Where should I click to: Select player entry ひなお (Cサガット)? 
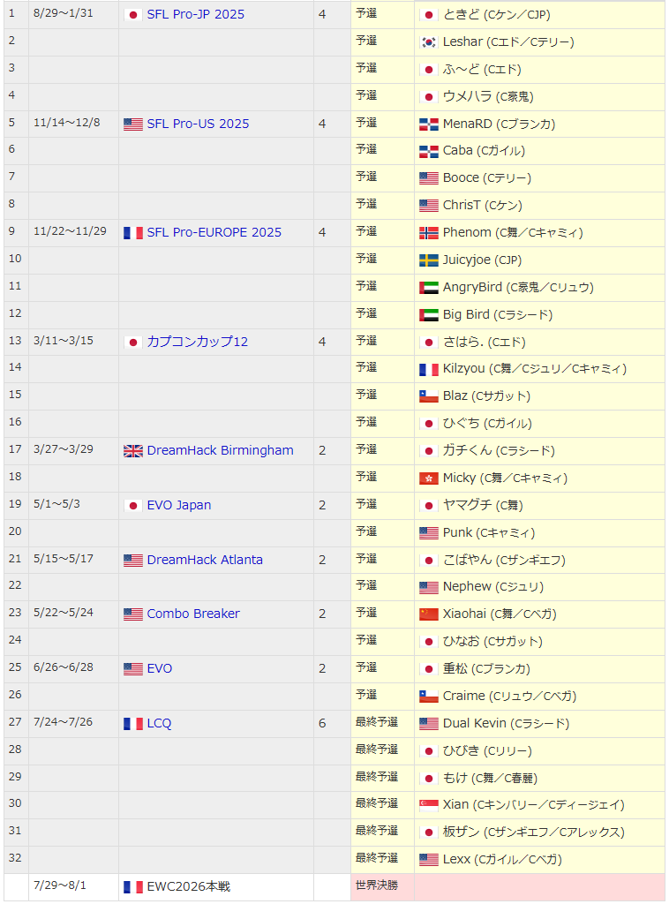tap(492, 641)
